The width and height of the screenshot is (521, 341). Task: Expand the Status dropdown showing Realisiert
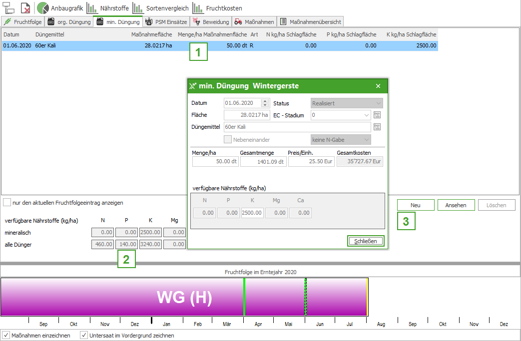378,103
